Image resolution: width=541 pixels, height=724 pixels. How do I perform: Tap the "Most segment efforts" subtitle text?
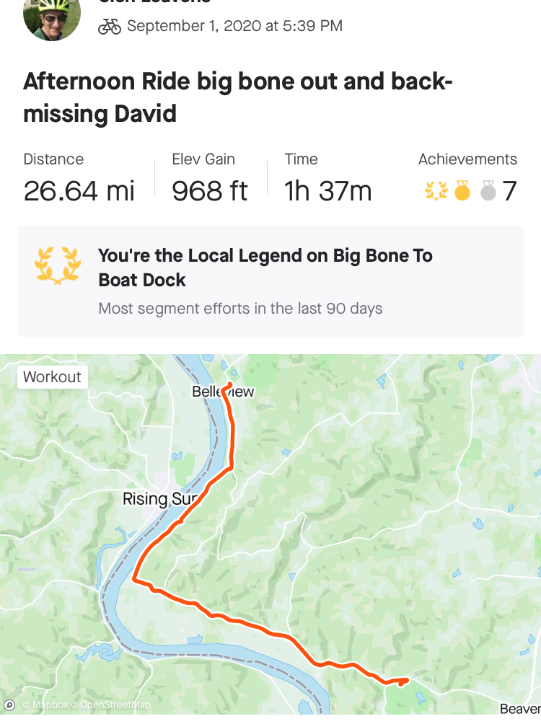point(240,309)
